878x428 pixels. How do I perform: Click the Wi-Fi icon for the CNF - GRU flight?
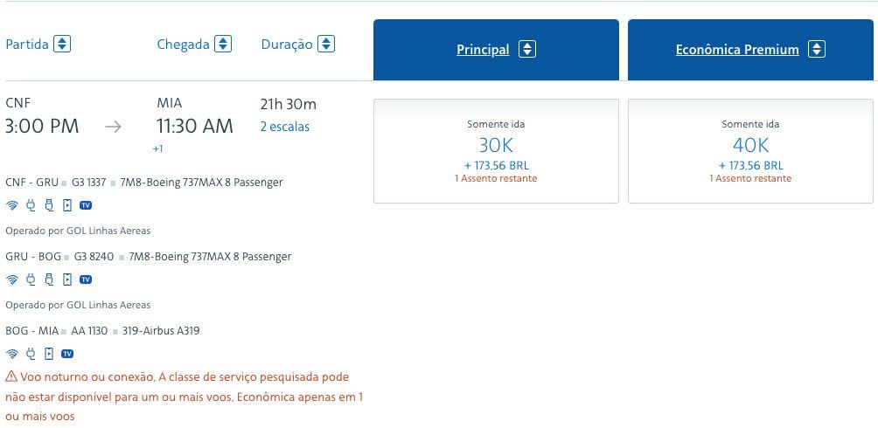12,206
